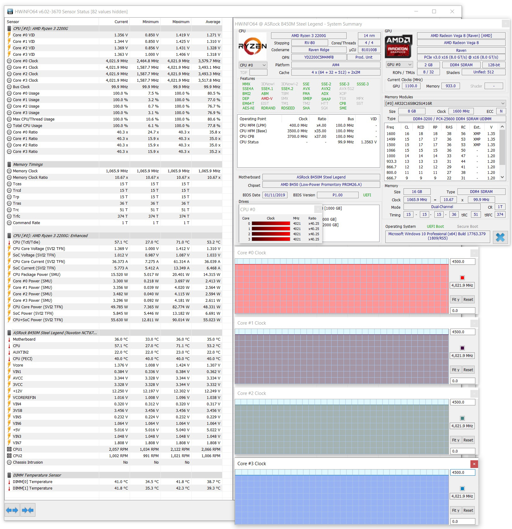
Task: Click Reset in Core #3 Clock graph
Action: pyautogui.click(x=468, y=510)
